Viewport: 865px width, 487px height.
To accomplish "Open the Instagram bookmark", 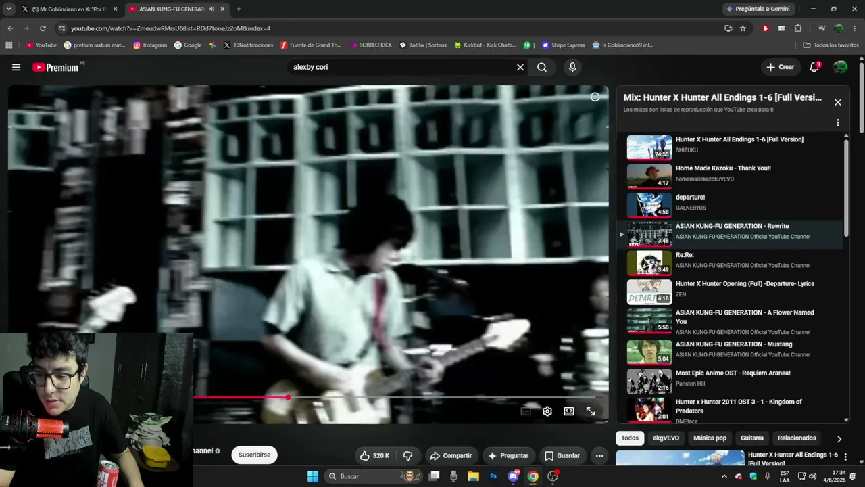I will coord(150,45).
